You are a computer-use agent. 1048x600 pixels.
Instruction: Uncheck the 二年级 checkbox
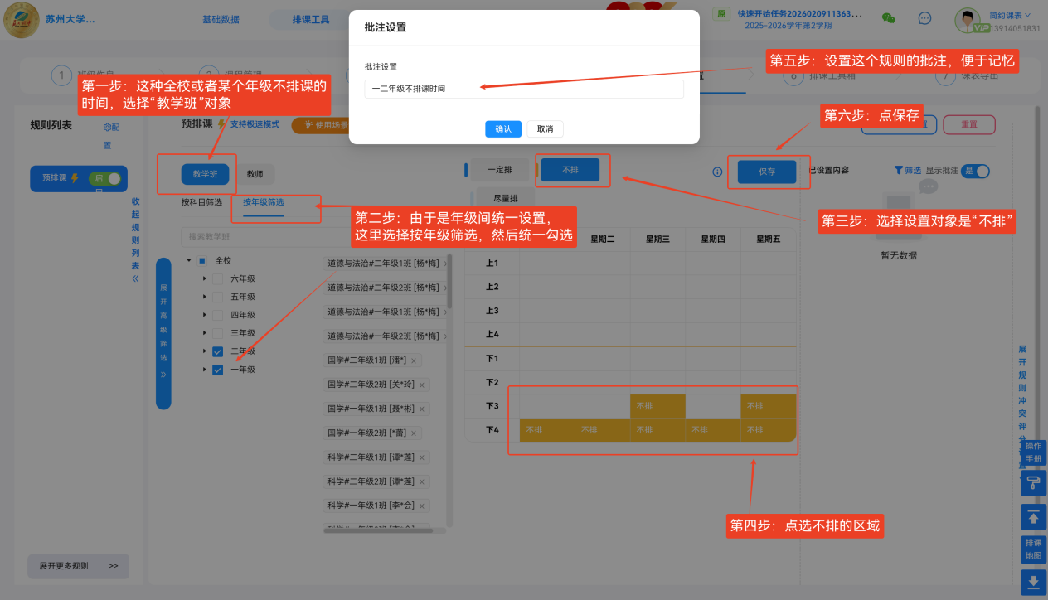218,351
